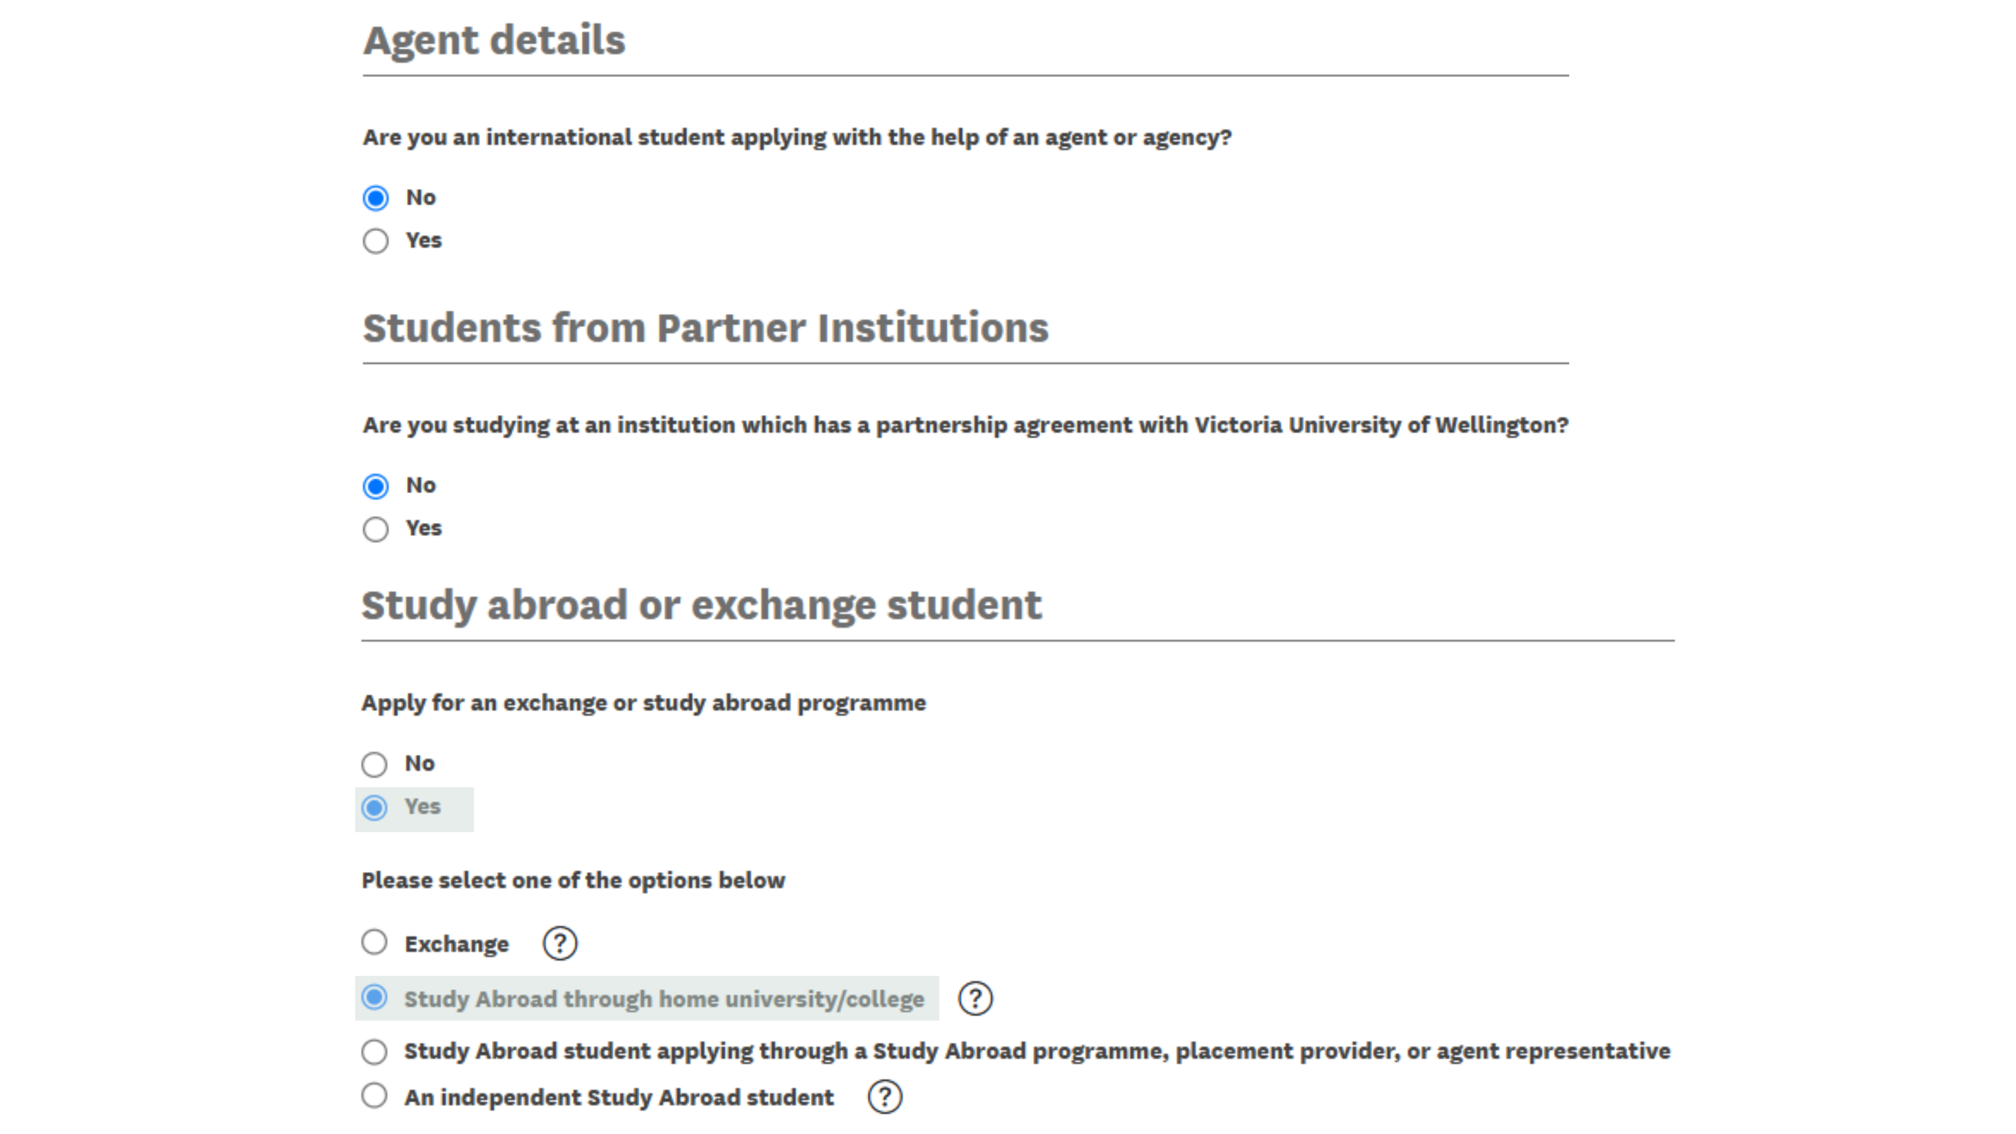This screenshot has height=1134, width=2016.
Task: Click the Victoria University partnership question text
Action: click(965, 425)
